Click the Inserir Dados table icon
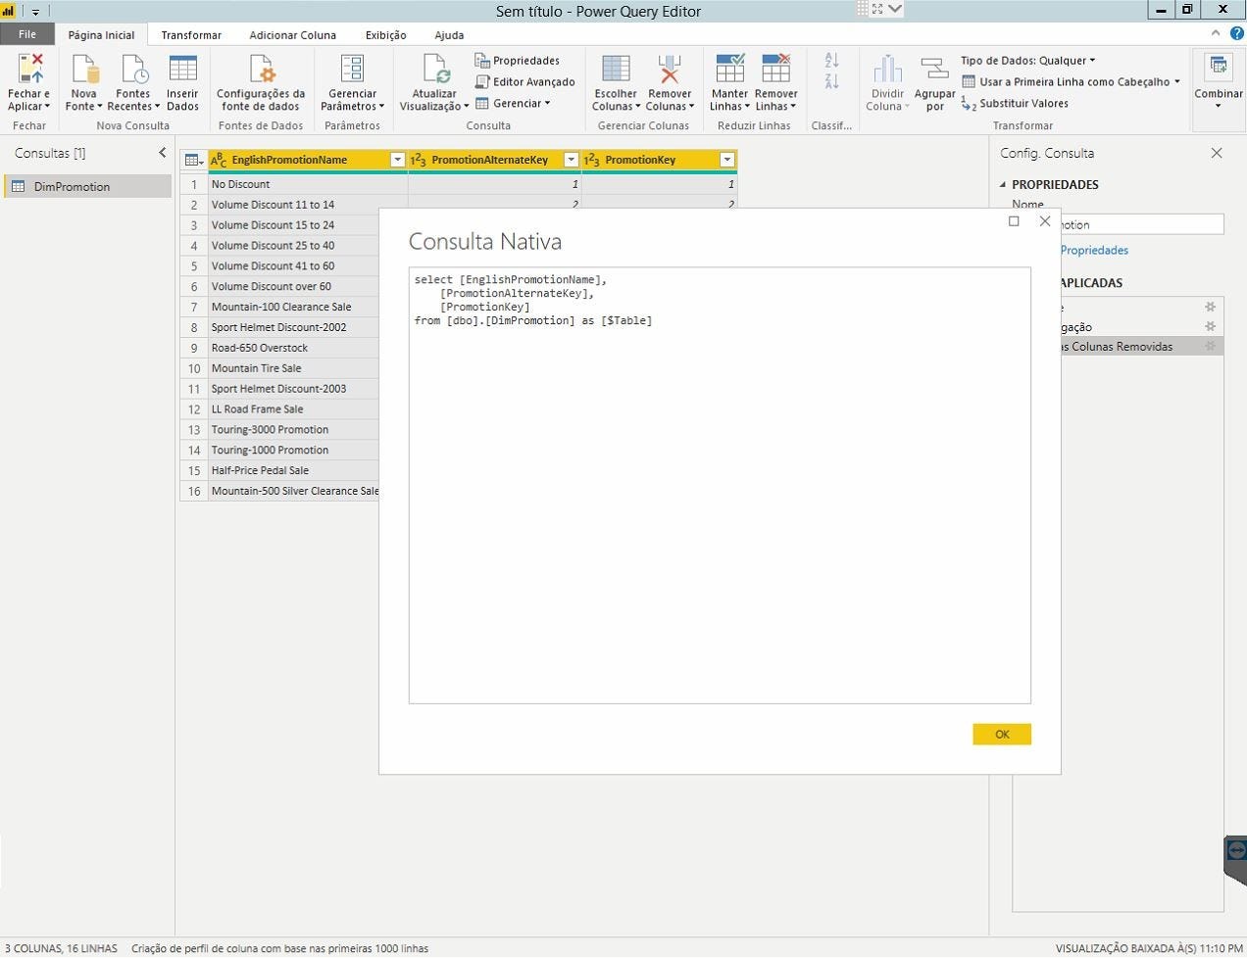Viewport: 1247px width, 958px height. pos(182,70)
